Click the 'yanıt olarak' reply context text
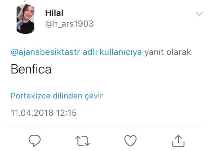The width and height of the screenshot is (213, 151). (168, 52)
